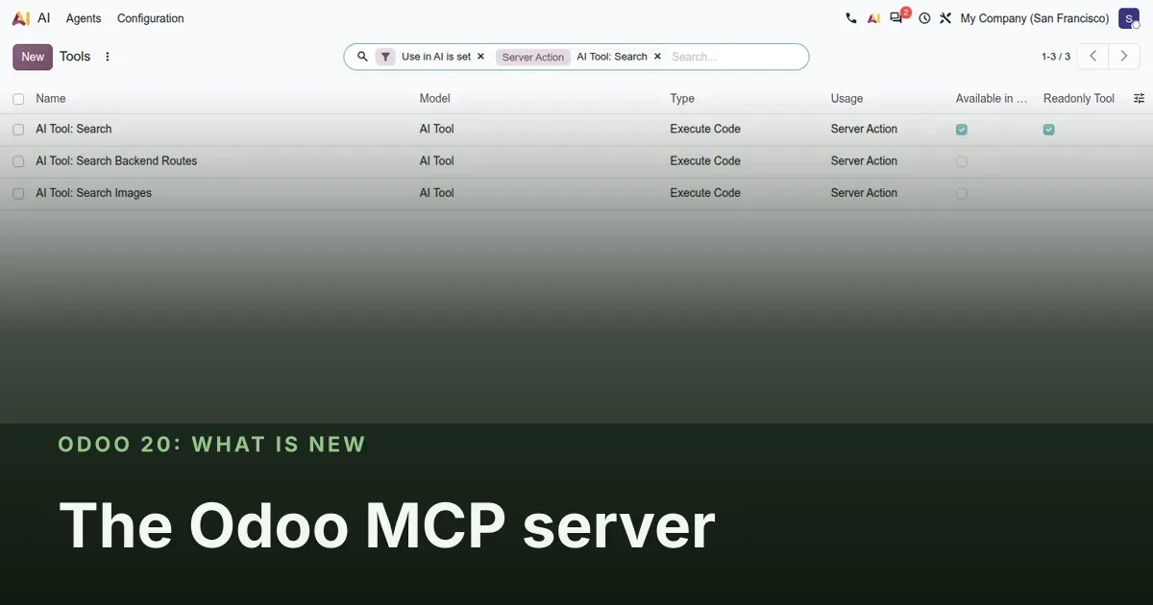The width and height of the screenshot is (1153, 605).
Task: Open the Agents menu
Action: (x=84, y=18)
